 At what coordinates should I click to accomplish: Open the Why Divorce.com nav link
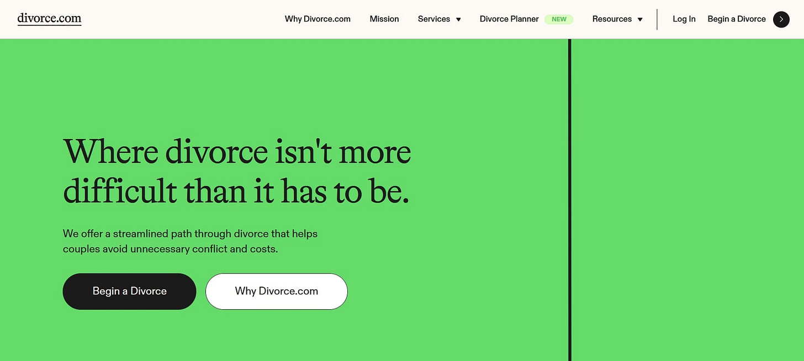tap(318, 19)
